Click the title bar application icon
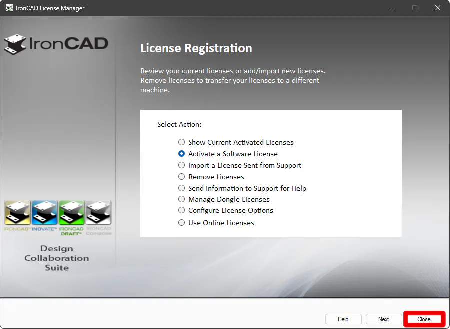This screenshot has height=329, width=450. tap(9, 8)
